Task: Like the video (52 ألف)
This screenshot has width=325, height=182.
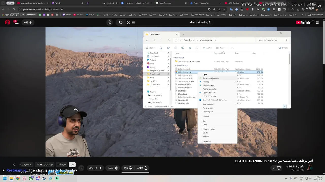Action: (142, 168)
